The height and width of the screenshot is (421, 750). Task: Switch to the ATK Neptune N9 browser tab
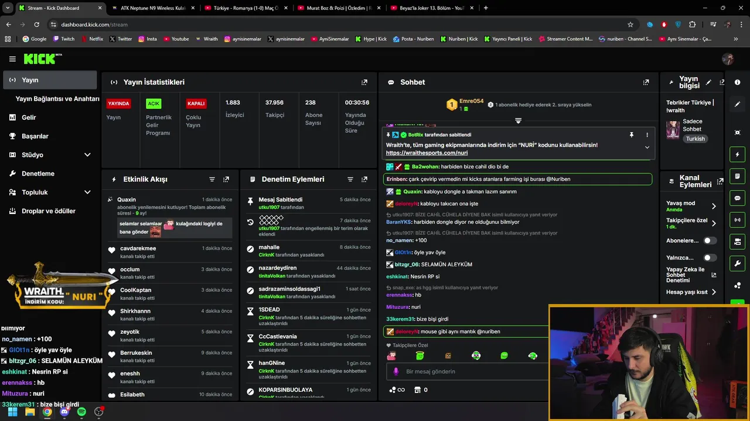(153, 8)
